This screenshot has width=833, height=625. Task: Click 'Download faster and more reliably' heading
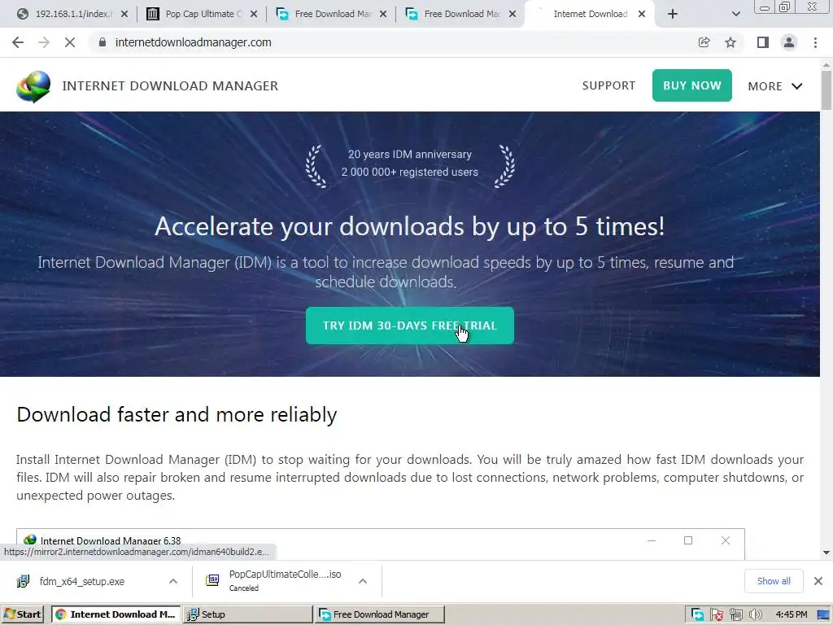(x=177, y=415)
